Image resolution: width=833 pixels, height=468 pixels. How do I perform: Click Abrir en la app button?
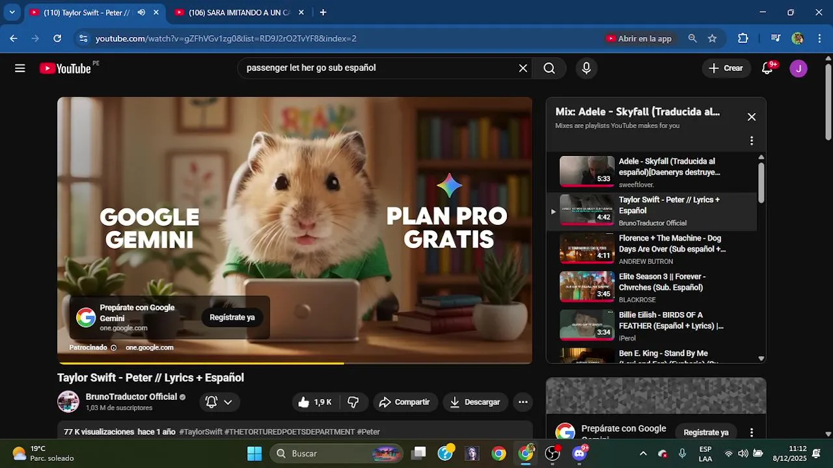[639, 38]
